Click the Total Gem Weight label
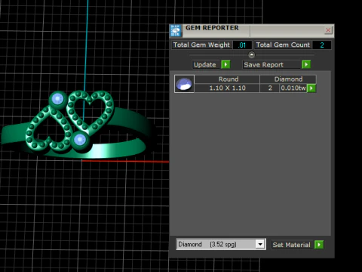The height and width of the screenshot is (272, 362). tap(201, 45)
